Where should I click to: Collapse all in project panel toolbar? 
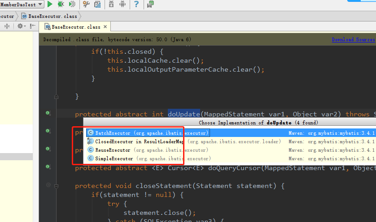pyautogui.click(x=7, y=26)
